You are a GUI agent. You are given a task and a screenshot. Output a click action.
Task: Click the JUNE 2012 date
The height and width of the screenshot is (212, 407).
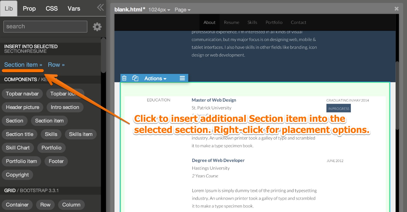(335, 161)
